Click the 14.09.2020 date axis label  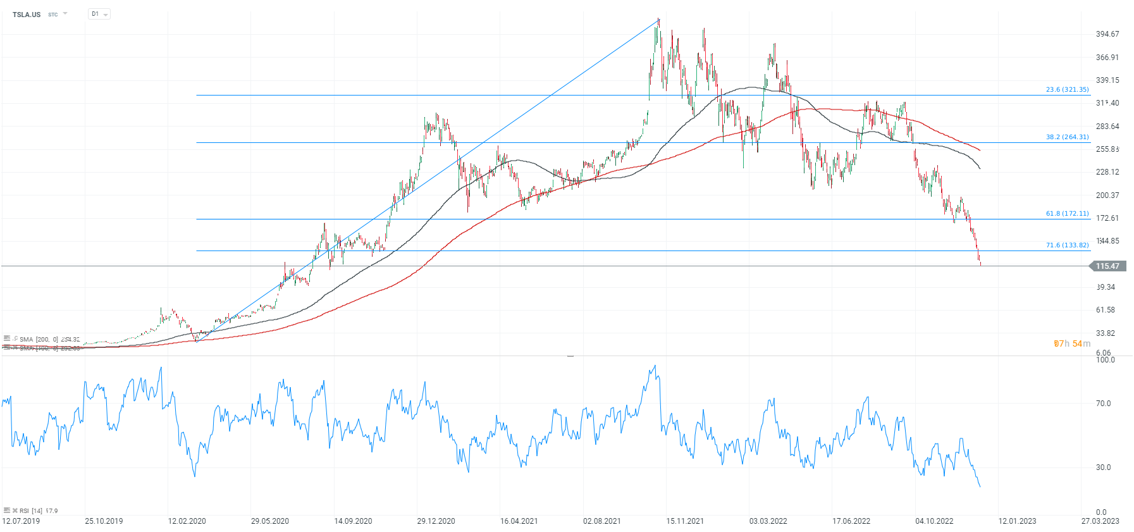coord(353,521)
